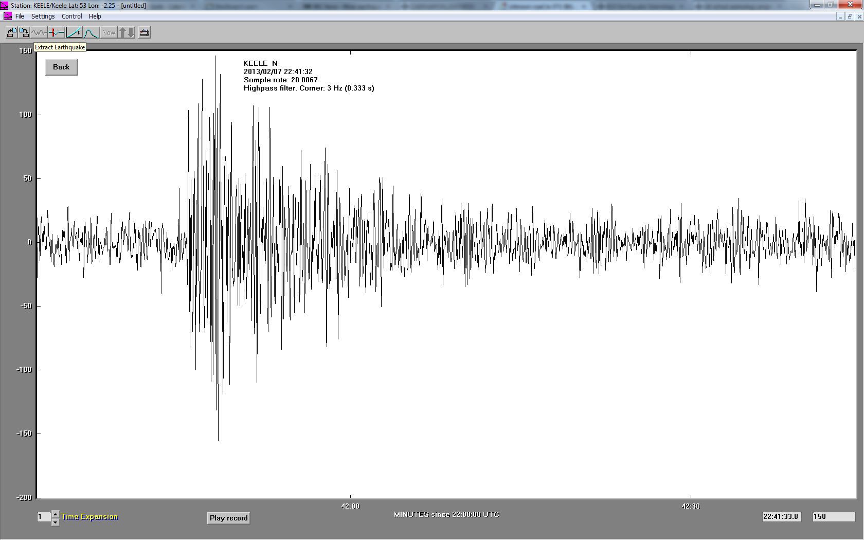
Task: Click the amplitude field showing 150
Action: tap(834, 517)
